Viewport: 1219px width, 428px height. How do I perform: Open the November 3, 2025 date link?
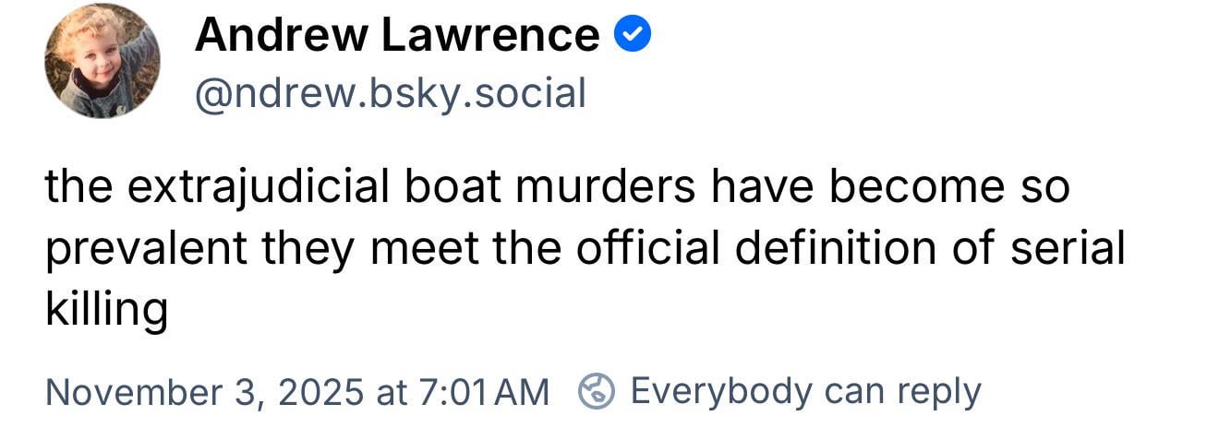204,391
